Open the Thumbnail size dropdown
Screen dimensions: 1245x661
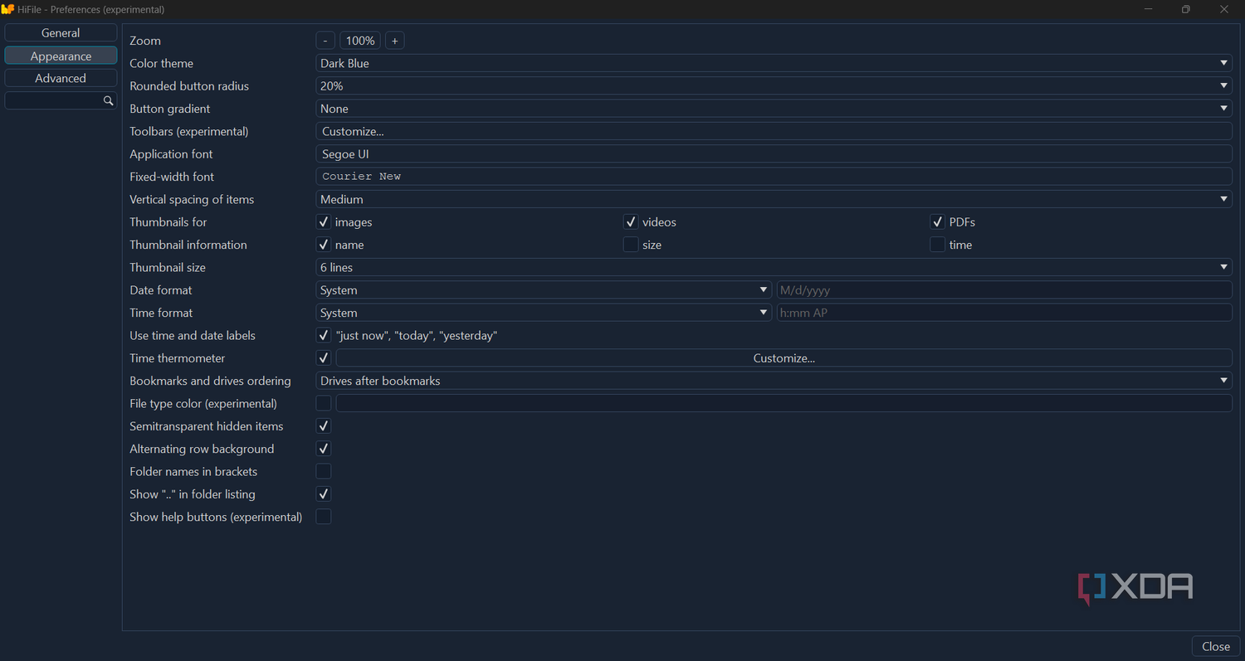774,268
